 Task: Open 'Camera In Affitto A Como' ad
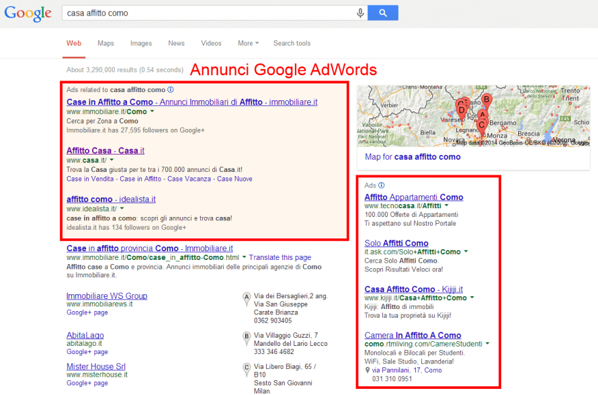coord(413,335)
